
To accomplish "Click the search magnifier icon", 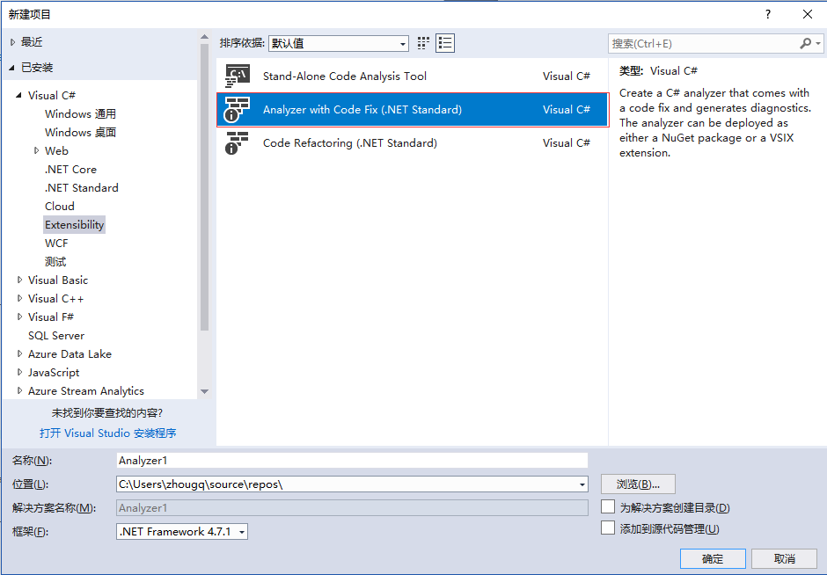I will [x=806, y=43].
